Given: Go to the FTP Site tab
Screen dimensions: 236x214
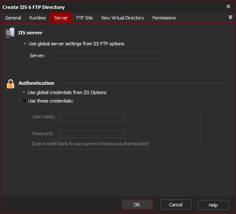Looking at the screenshot, I should point(85,18).
